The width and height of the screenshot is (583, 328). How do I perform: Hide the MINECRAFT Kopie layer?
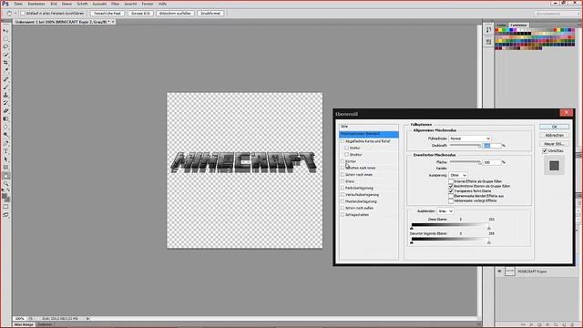coord(499,272)
